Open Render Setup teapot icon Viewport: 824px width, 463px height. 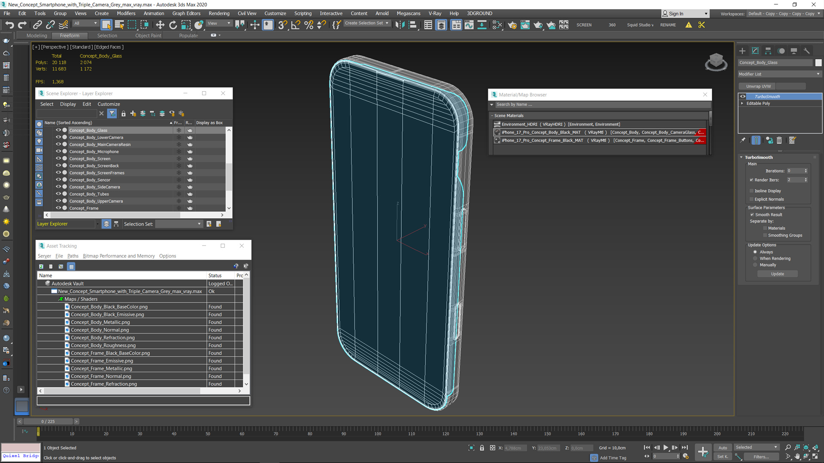click(512, 25)
